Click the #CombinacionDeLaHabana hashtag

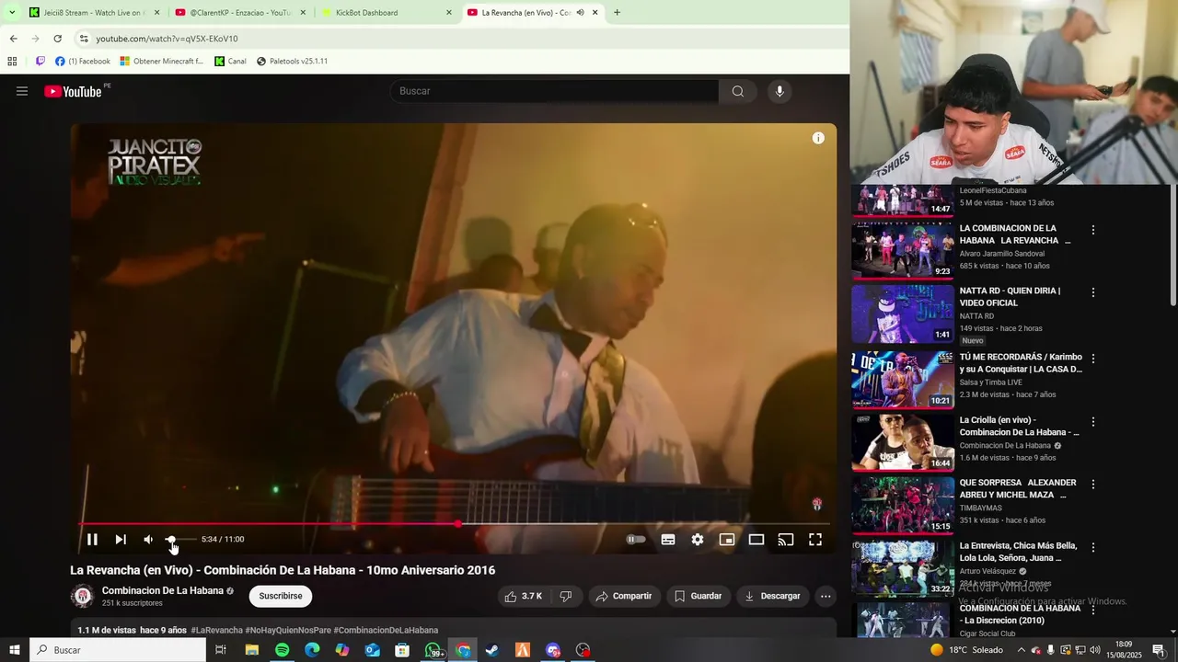386,630
